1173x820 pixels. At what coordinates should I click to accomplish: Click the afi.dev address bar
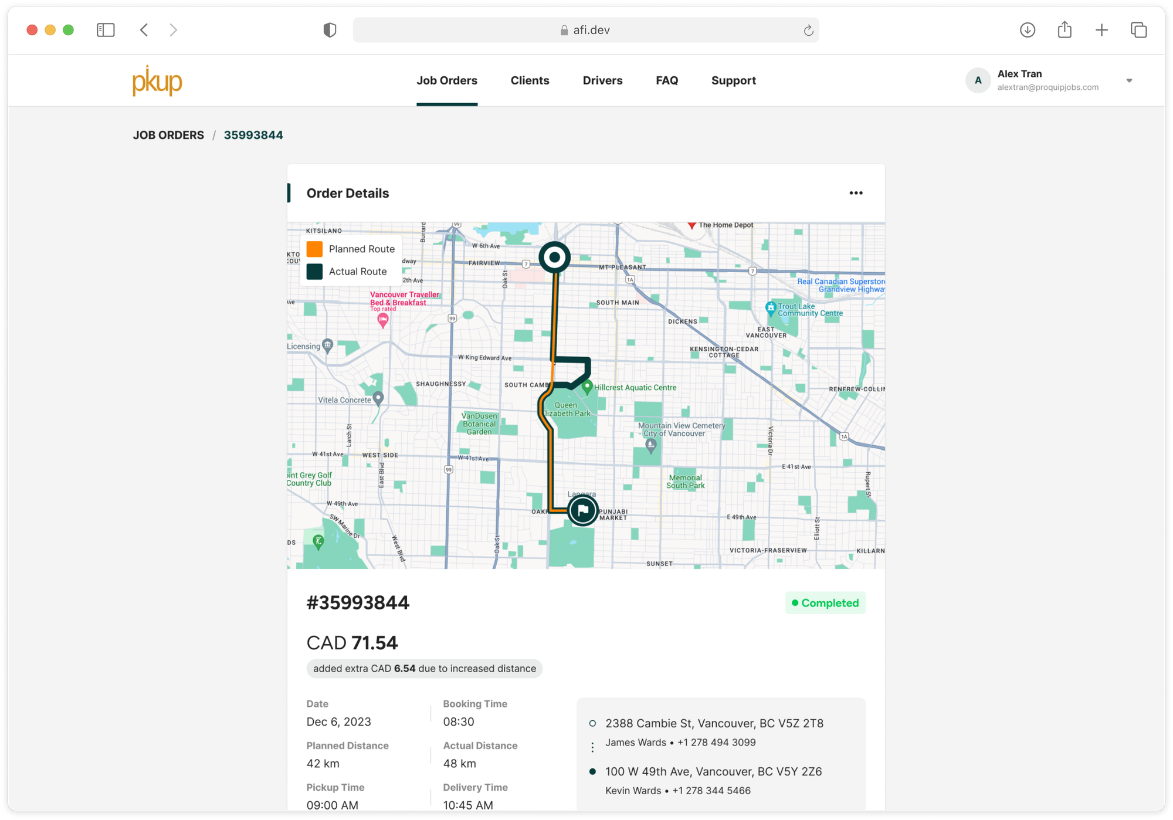tap(585, 30)
